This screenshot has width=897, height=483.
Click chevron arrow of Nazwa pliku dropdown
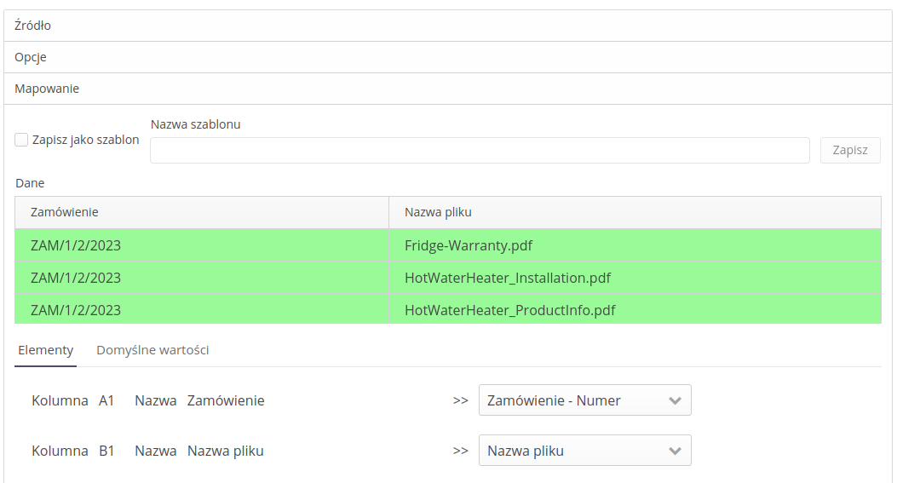(676, 451)
